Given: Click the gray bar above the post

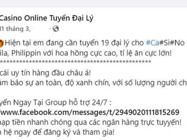Looking at the screenshot, I should (93, 3).
